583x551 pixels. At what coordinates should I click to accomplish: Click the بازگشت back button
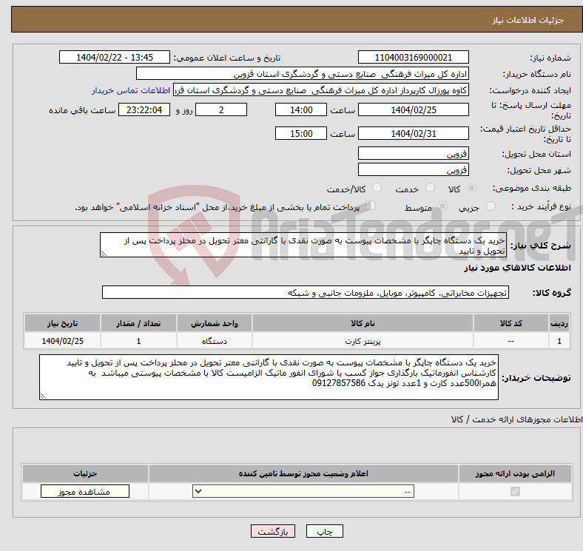[x=273, y=532]
